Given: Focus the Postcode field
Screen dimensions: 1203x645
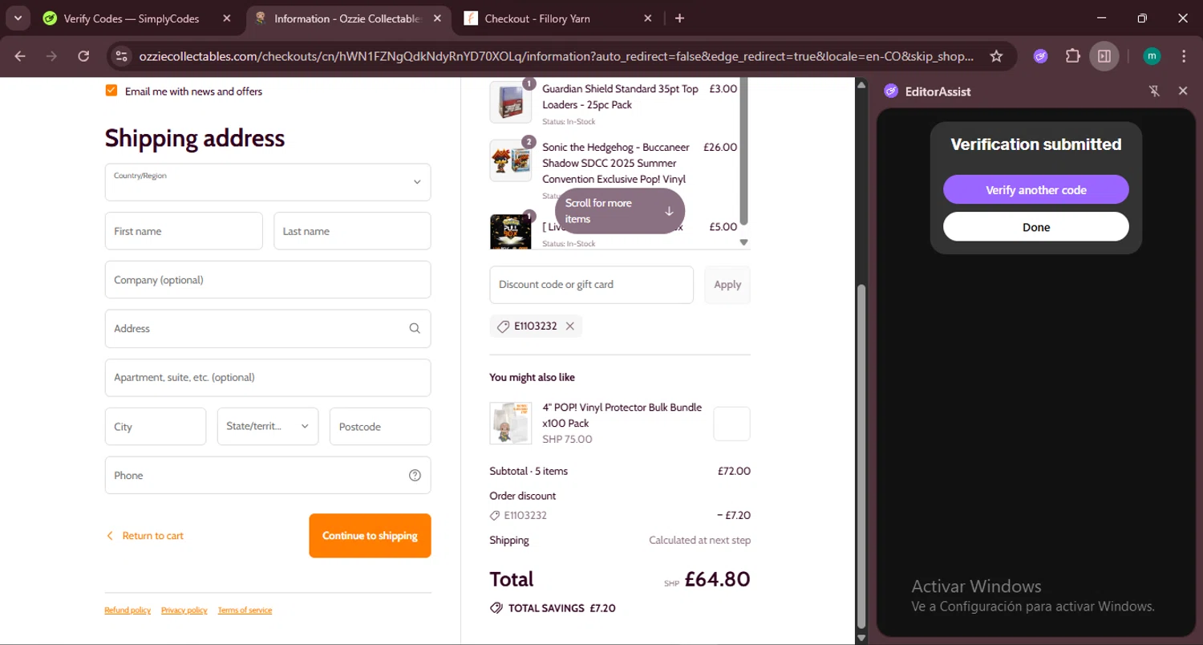Looking at the screenshot, I should click(x=380, y=427).
